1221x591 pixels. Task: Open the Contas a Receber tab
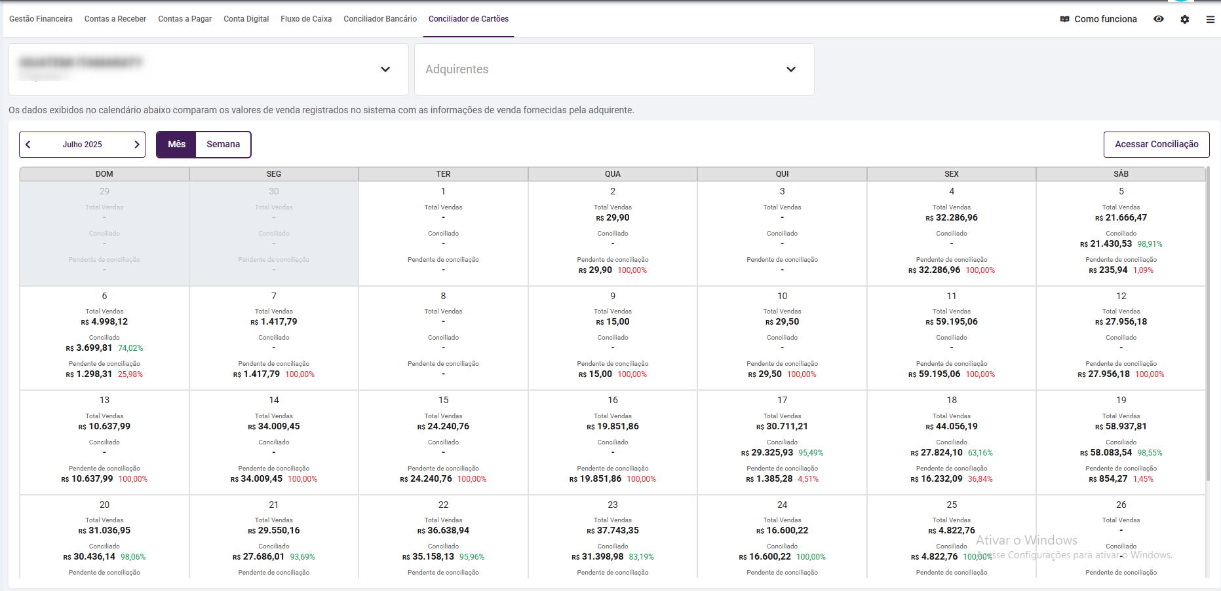(115, 19)
